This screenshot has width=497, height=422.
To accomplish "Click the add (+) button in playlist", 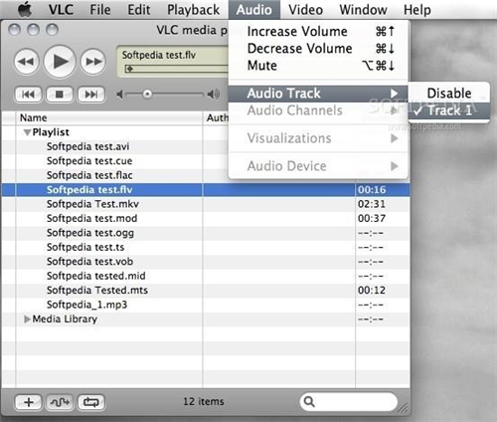I will coord(29,402).
